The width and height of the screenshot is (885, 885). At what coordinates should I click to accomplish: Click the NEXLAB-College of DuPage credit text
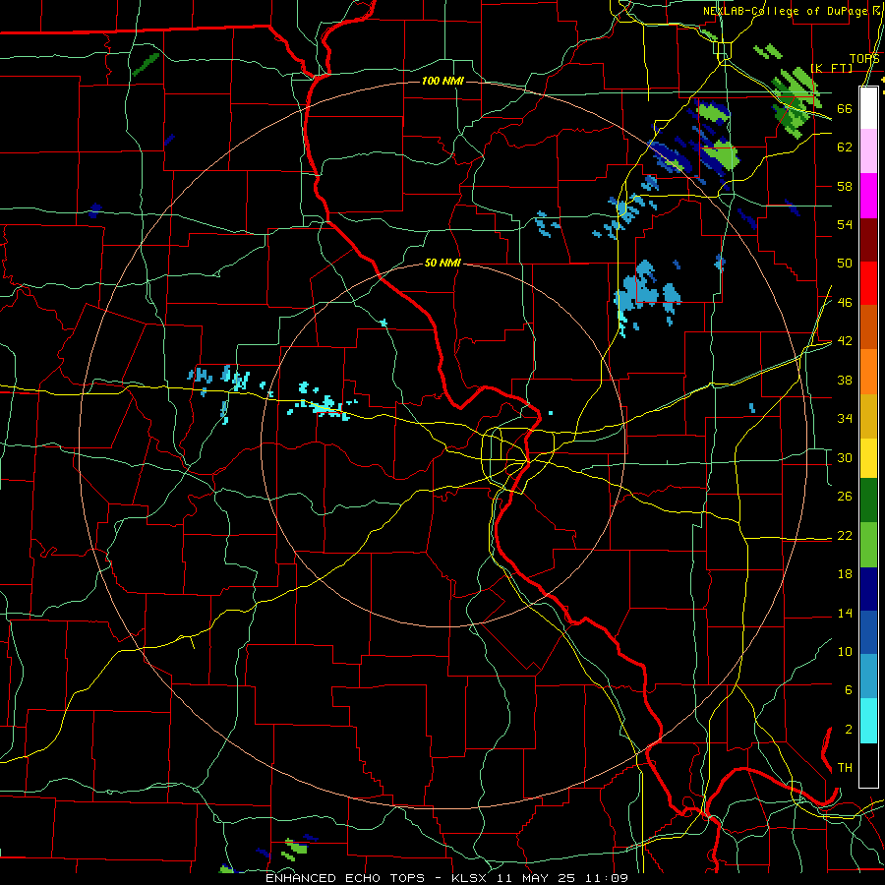786,11
